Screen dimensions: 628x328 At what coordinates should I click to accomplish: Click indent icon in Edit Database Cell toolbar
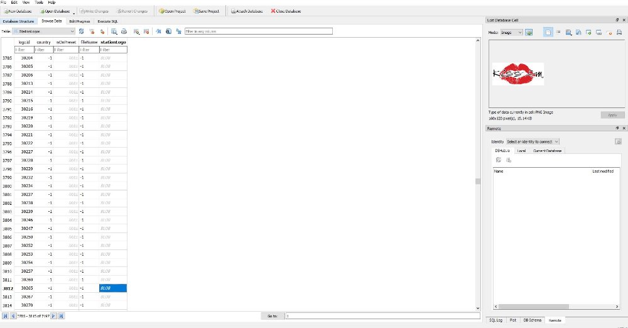pyautogui.click(x=558, y=32)
